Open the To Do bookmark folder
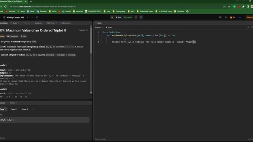Viewport: 253px width, 142px height. tap(53, 11)
